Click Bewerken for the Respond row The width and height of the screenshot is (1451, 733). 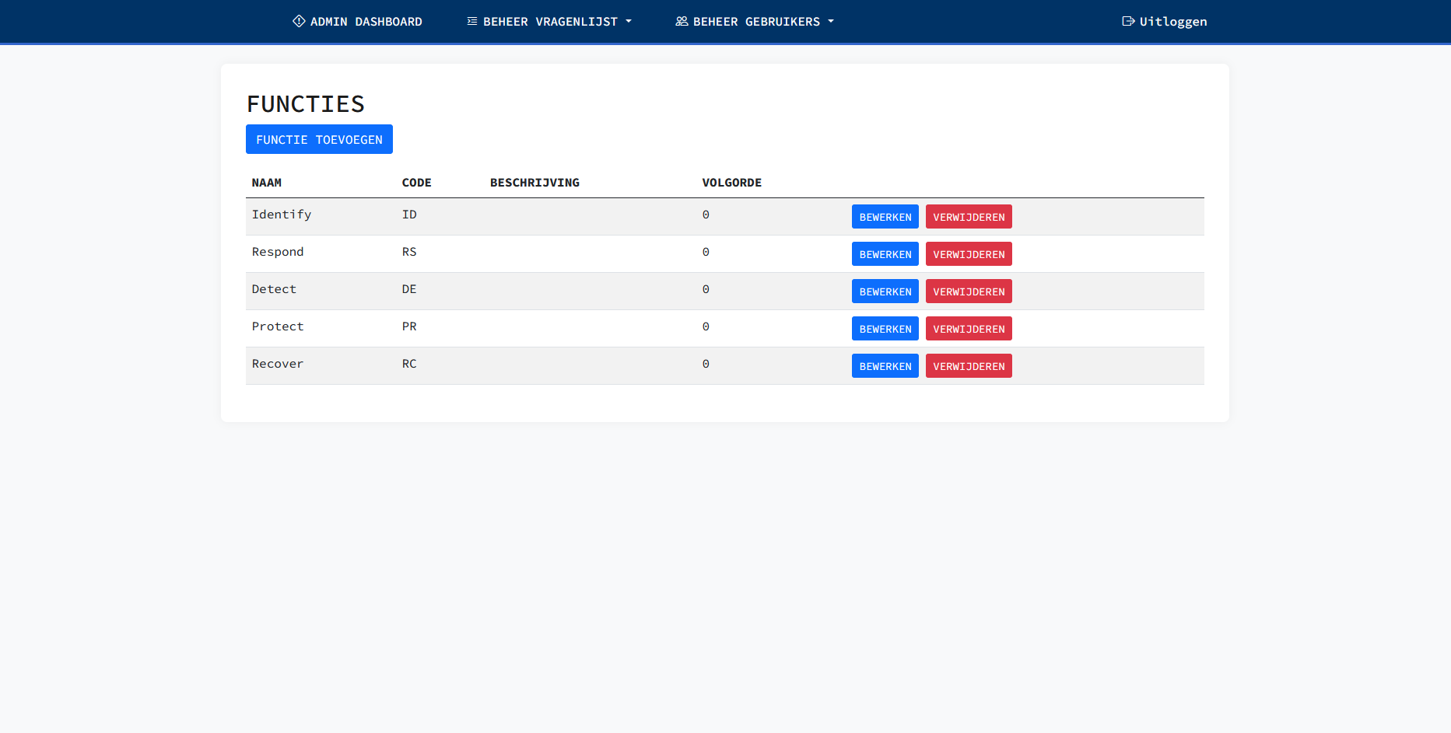[885, 254]
